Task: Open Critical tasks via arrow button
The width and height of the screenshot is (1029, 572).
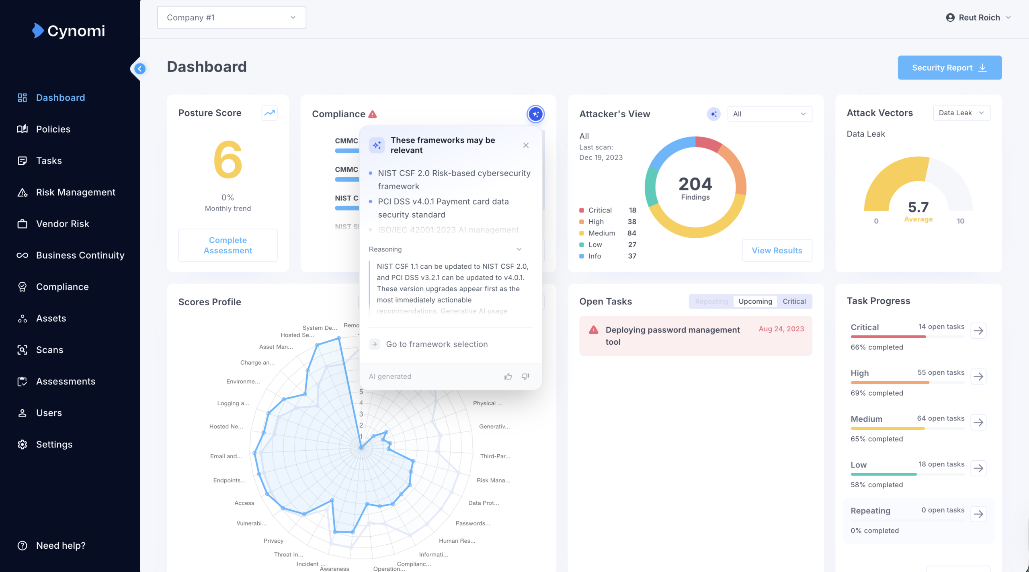Action: (978, 331)
